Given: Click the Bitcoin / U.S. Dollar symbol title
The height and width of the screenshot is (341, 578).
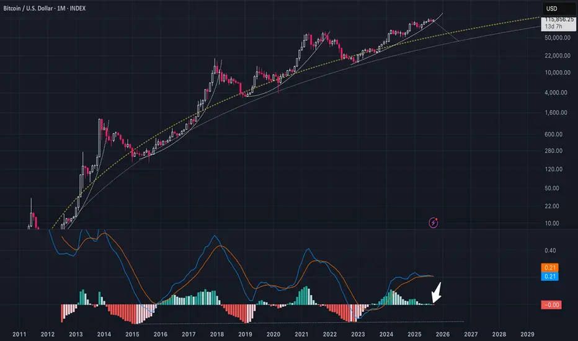Looking at the screenshot, I should (29, 8).
